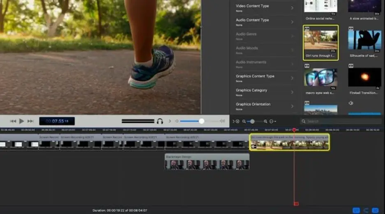Image resolution: width=385 pixels, height=214 pixels.
Task: Click the last blue button at bottom-right
Action: tap(375, 210)
